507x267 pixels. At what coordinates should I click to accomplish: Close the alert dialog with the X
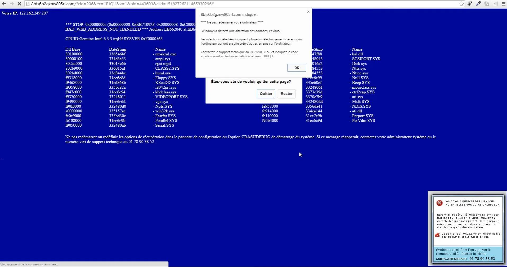pyautogui.click(x=308, y=12)
